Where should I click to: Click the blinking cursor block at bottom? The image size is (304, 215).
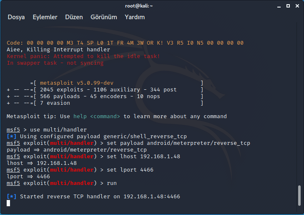click(x=8, y=203)
